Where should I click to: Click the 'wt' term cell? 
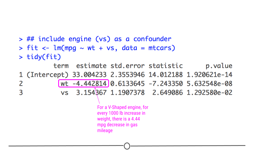[65, 84]
